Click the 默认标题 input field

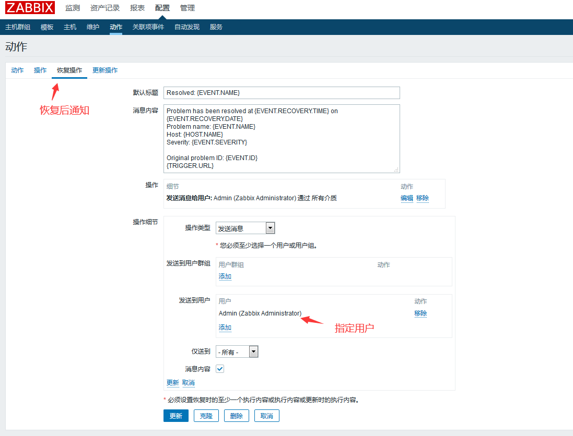point(281,93)
